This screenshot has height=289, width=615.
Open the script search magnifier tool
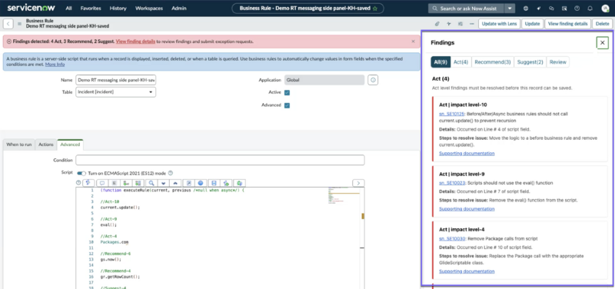point(151,183)
